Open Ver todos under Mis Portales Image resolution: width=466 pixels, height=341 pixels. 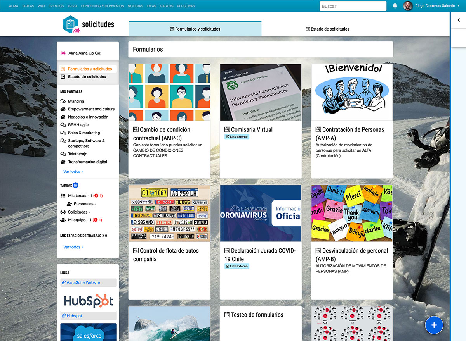tap(73, 171)
